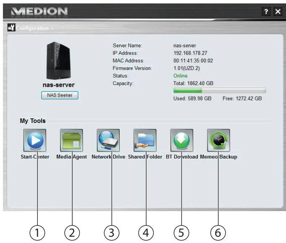
Task: Click the nas-server value beside Server Name
Action: 185,46
